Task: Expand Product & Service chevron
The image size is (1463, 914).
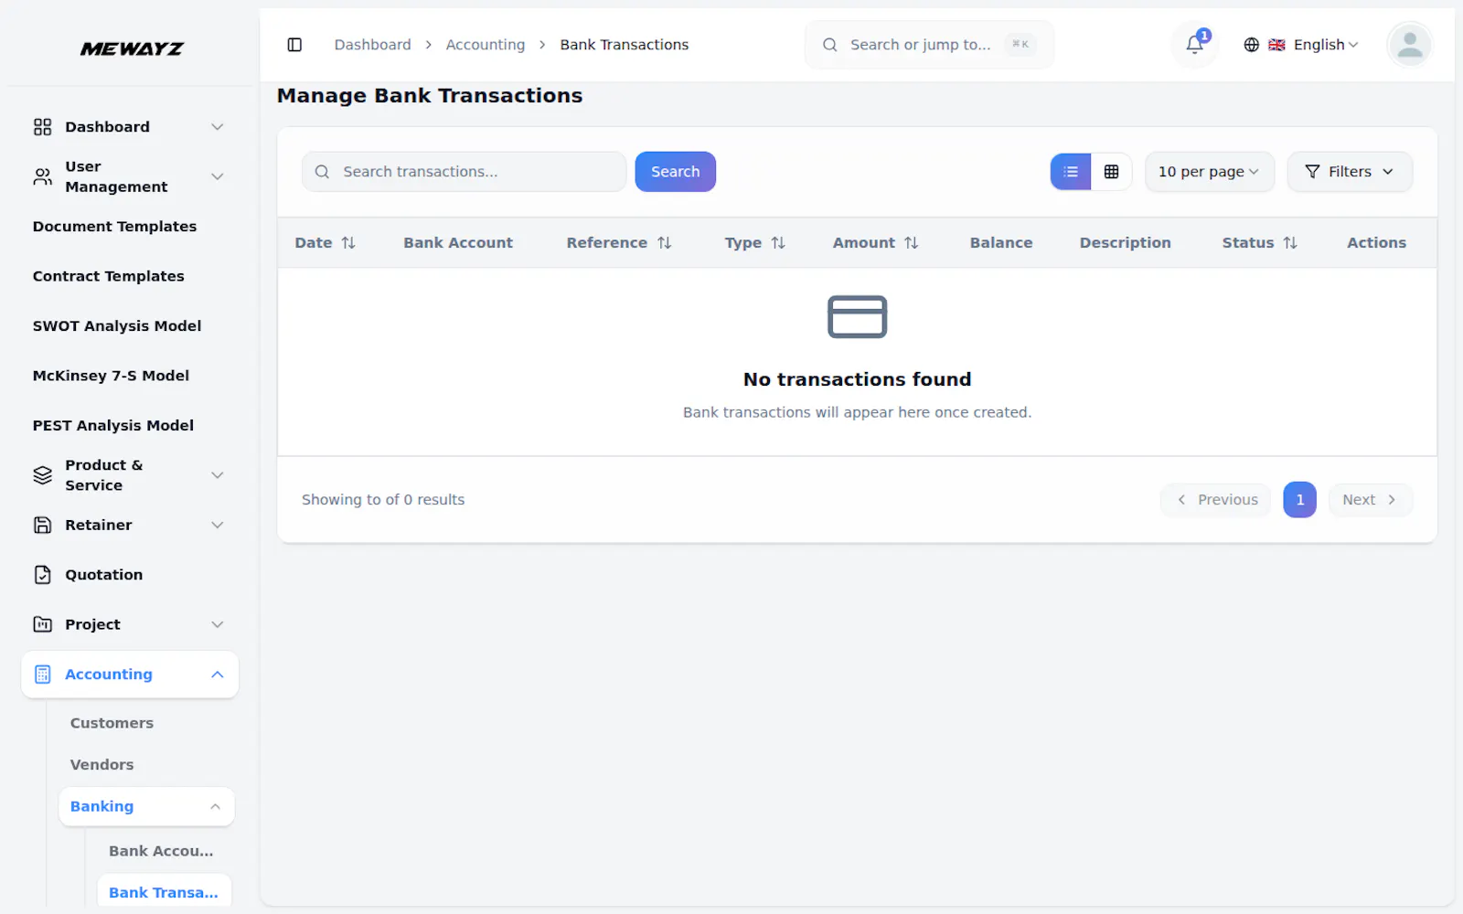Action: coord(218,475)
